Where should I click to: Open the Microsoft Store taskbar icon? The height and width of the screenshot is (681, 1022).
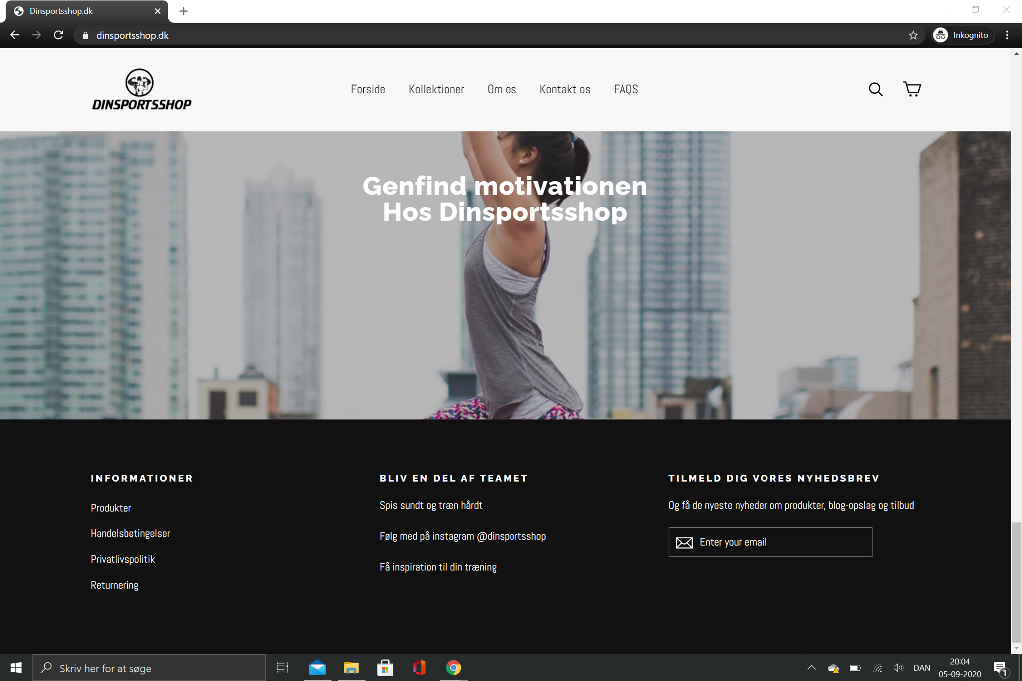385,668
